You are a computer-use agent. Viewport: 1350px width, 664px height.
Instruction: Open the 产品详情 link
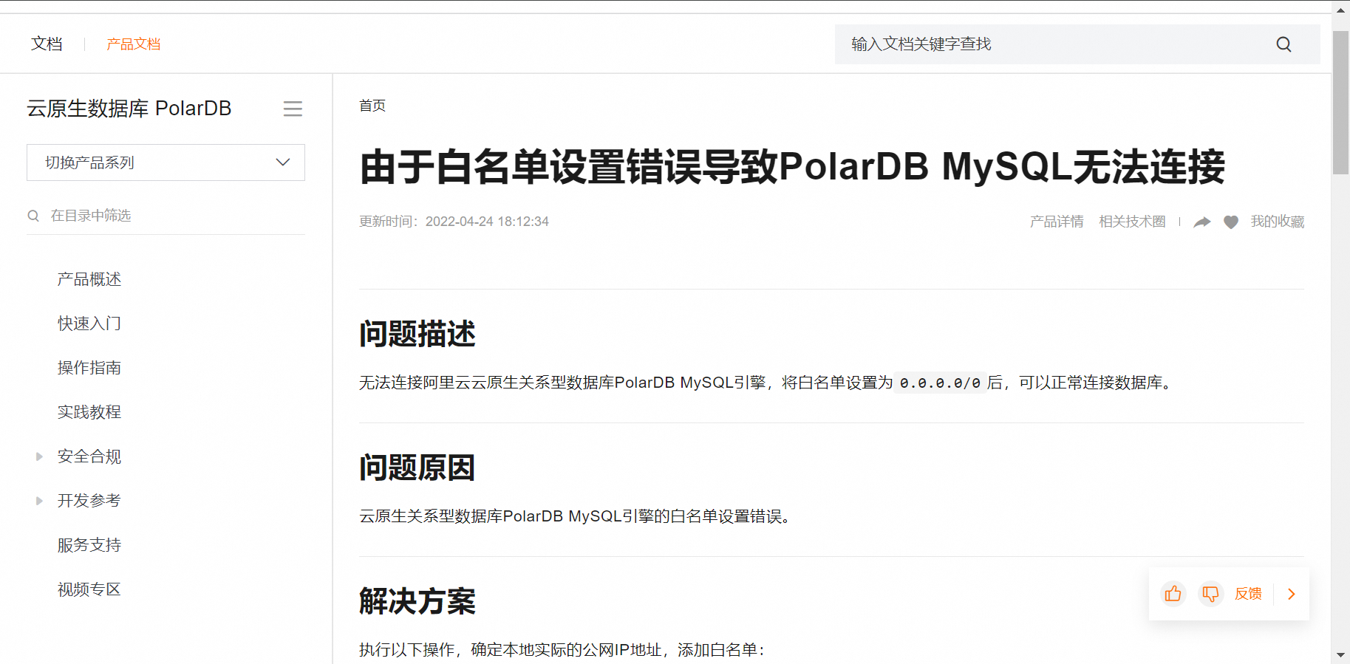[x=1057, y=222]
